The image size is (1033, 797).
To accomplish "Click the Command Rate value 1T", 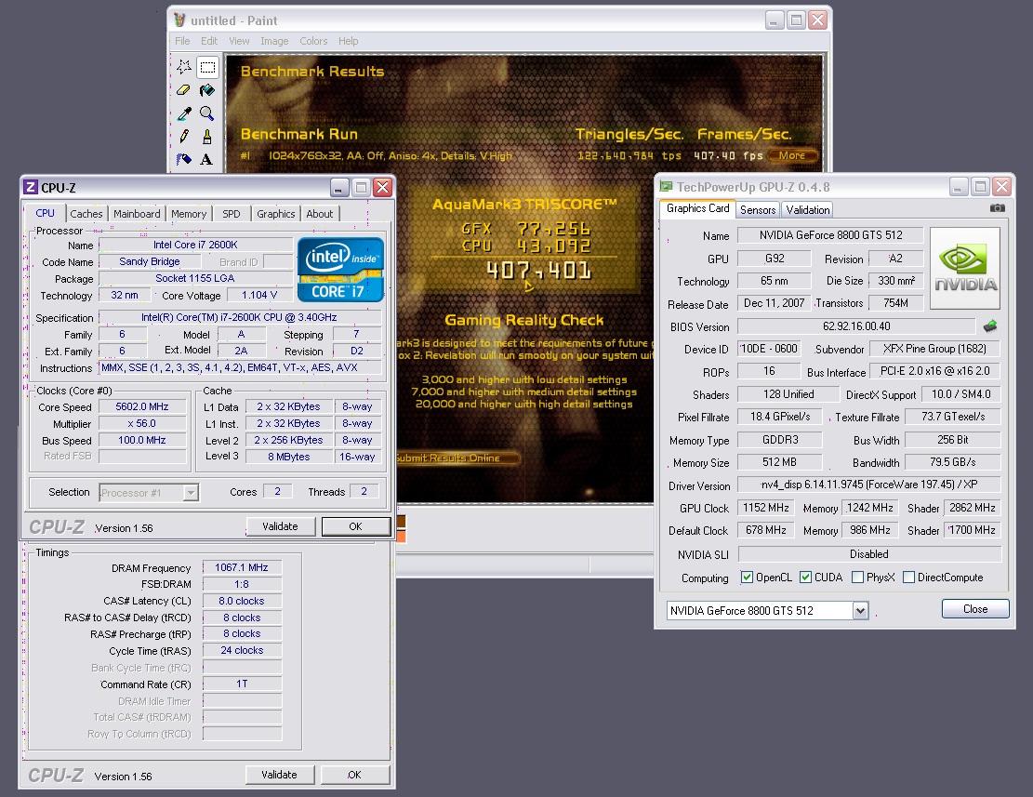I will click(242, 684).
